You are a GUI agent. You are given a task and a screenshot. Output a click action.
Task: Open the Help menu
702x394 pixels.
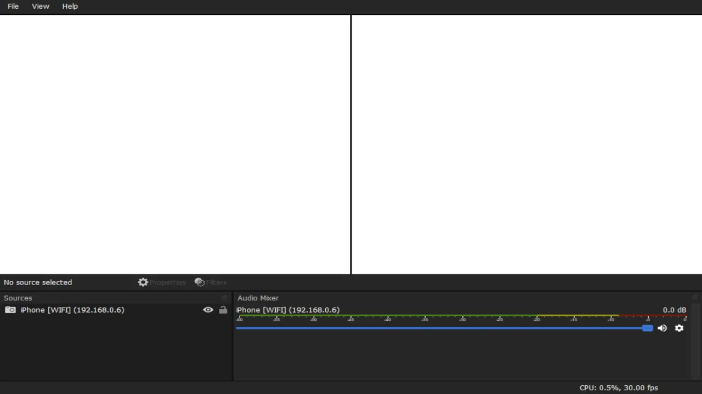point(70,6)
